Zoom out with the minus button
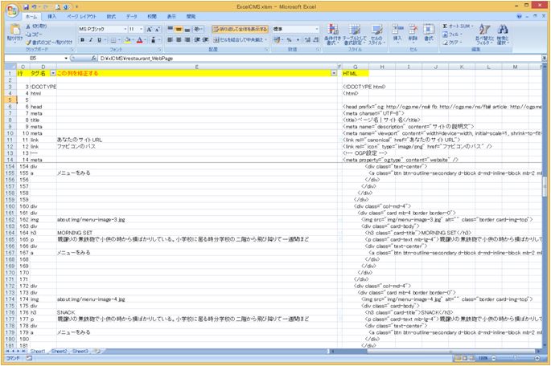The height and width of the screenshot is (366, 551). (494, 358)
